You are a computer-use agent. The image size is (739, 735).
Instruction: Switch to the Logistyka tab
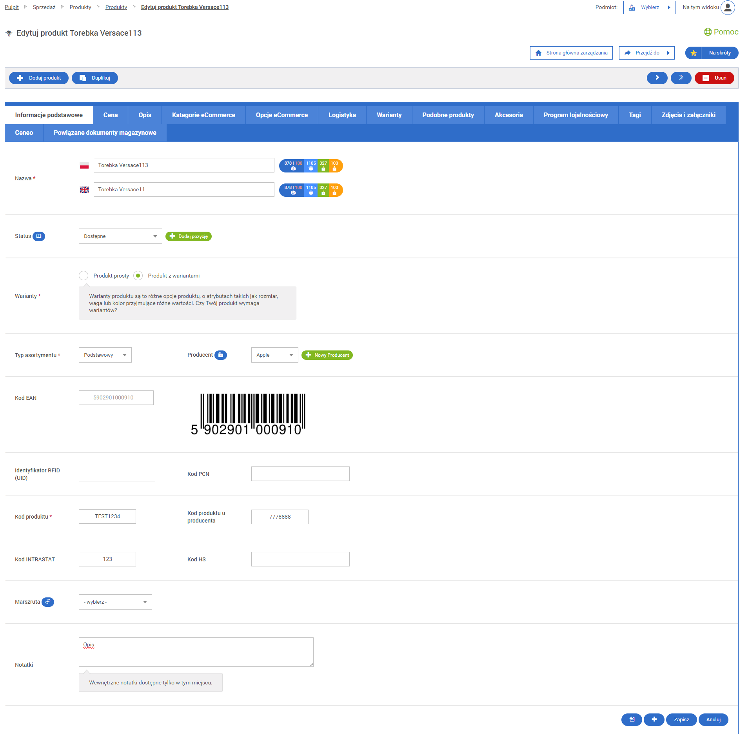[342, 115]
